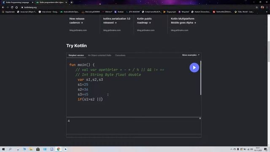The image size is (270, 152).
Task: Open the volume control in system tray
Action: pos(251,149)
